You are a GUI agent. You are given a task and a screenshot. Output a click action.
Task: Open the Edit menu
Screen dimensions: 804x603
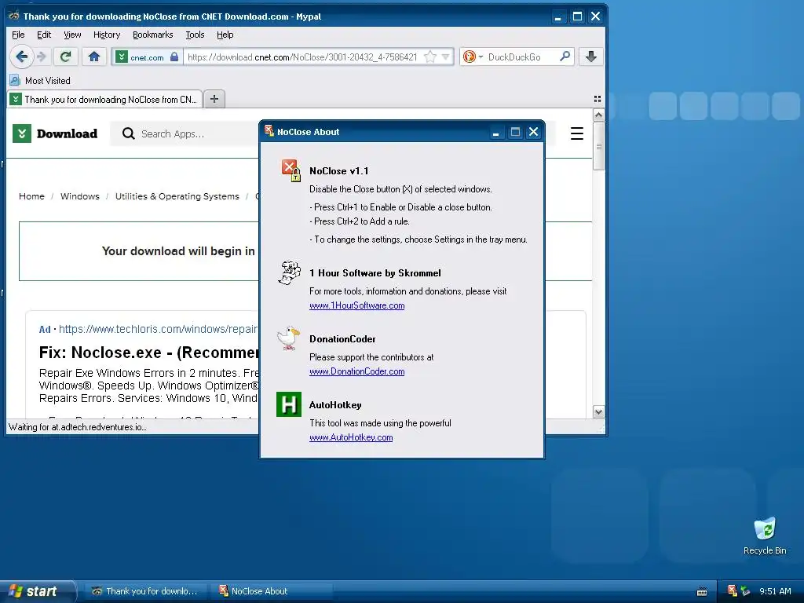(44, 35)
